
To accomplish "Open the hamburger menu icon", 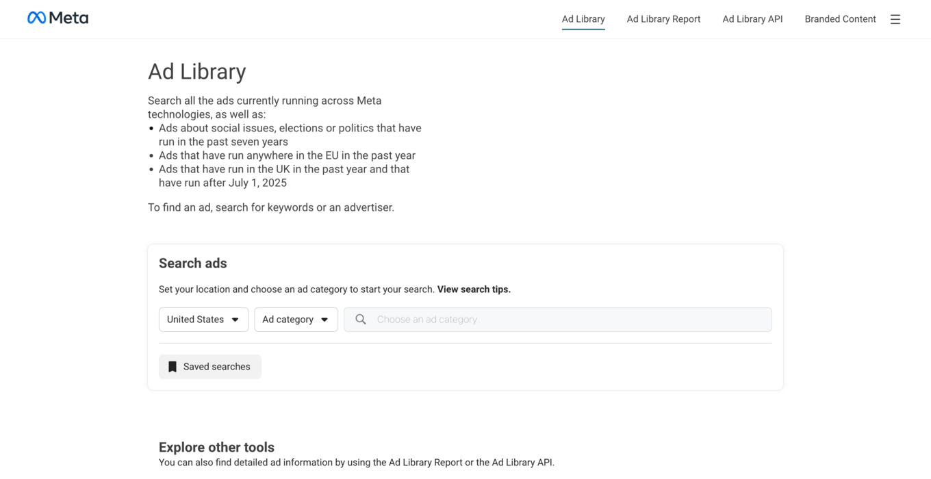I will tap(895, 19).
